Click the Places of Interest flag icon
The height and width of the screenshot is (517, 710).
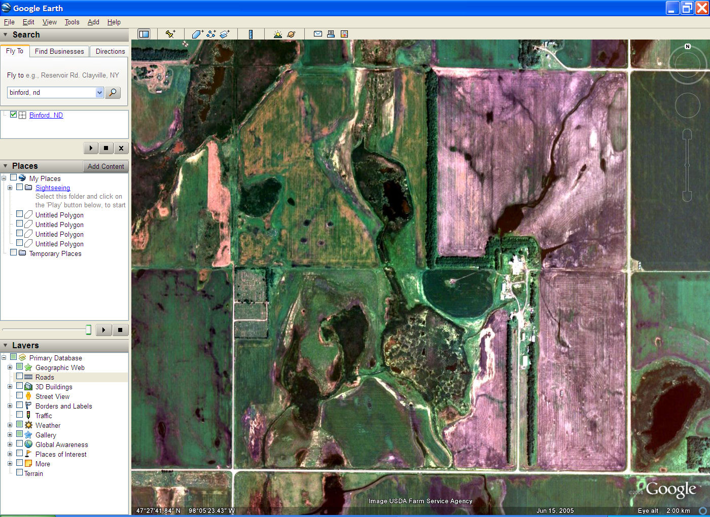28,454
